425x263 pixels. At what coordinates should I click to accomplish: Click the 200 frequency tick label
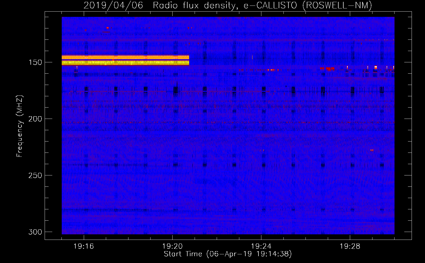pos(35,119)
